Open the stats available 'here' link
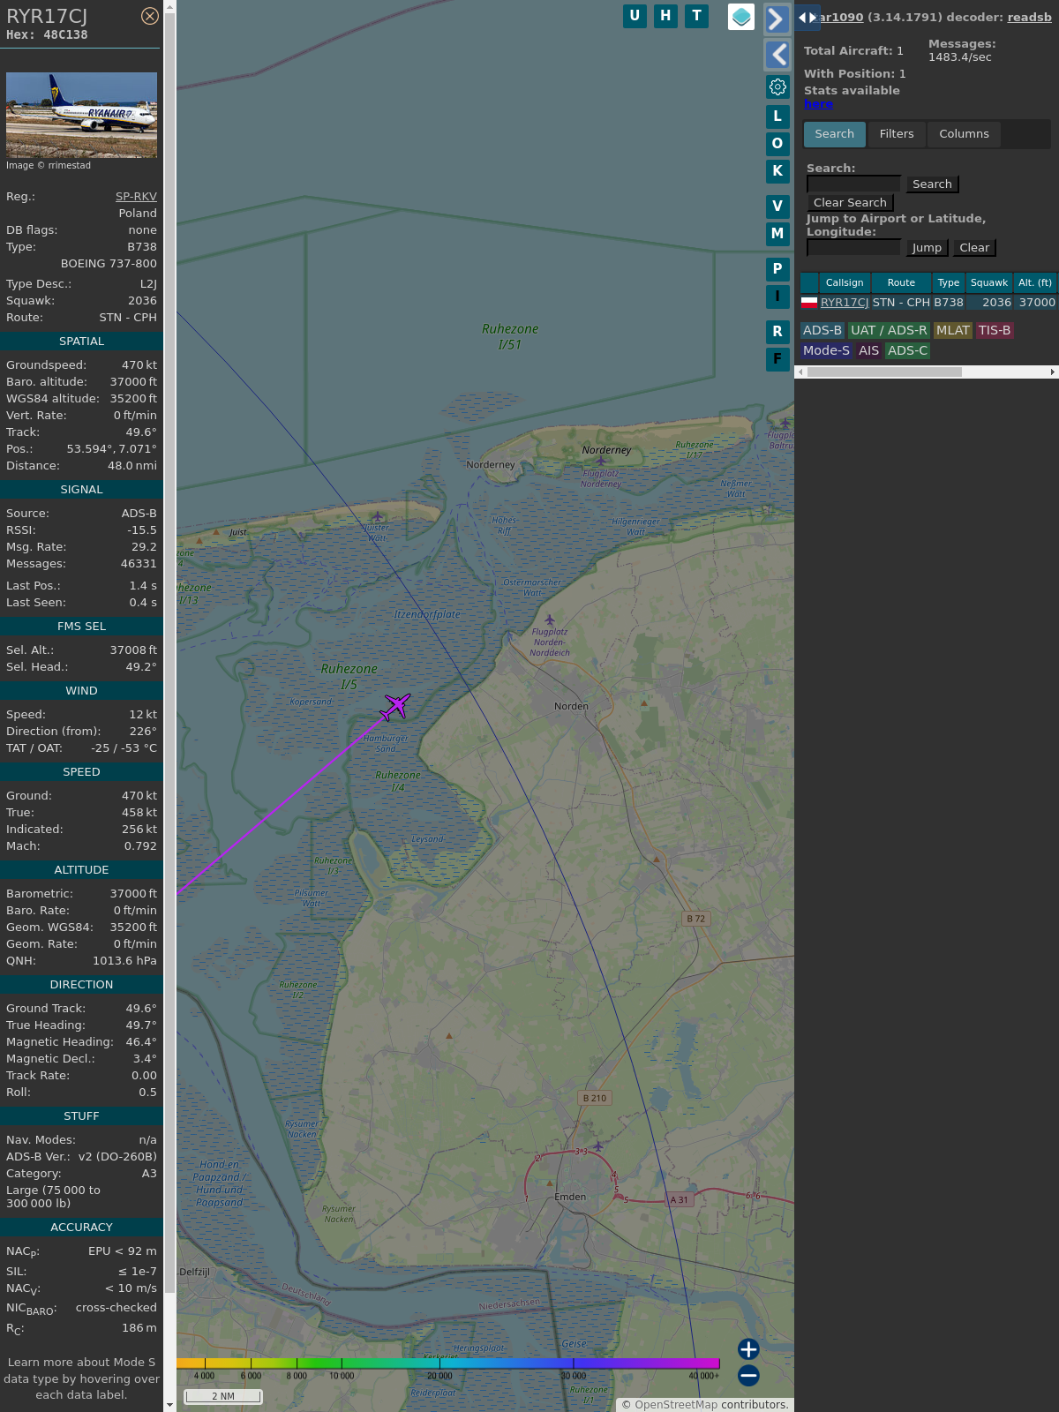 tap(818, 103)
